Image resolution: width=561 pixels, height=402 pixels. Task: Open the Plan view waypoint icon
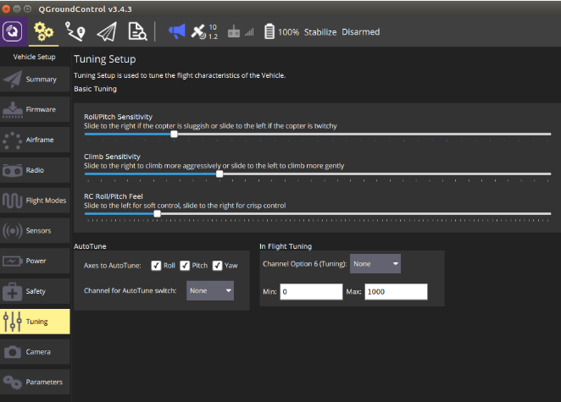75,32
